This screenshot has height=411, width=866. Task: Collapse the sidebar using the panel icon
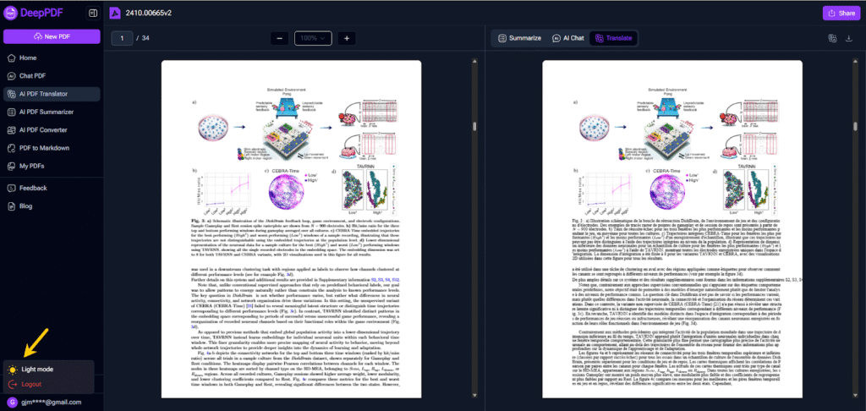pyautogui.click(x=92, y=13)
